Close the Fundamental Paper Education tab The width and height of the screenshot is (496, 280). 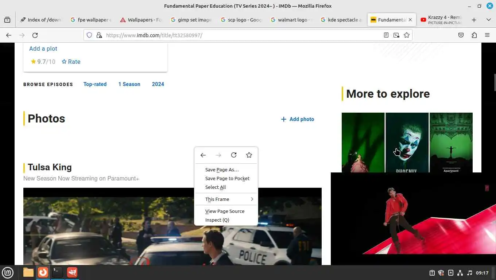410,20
